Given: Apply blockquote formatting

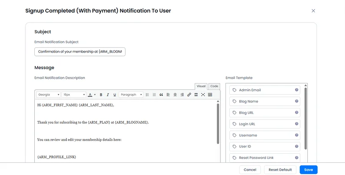Looking at the screenshot, I should [x=161, y=95].
